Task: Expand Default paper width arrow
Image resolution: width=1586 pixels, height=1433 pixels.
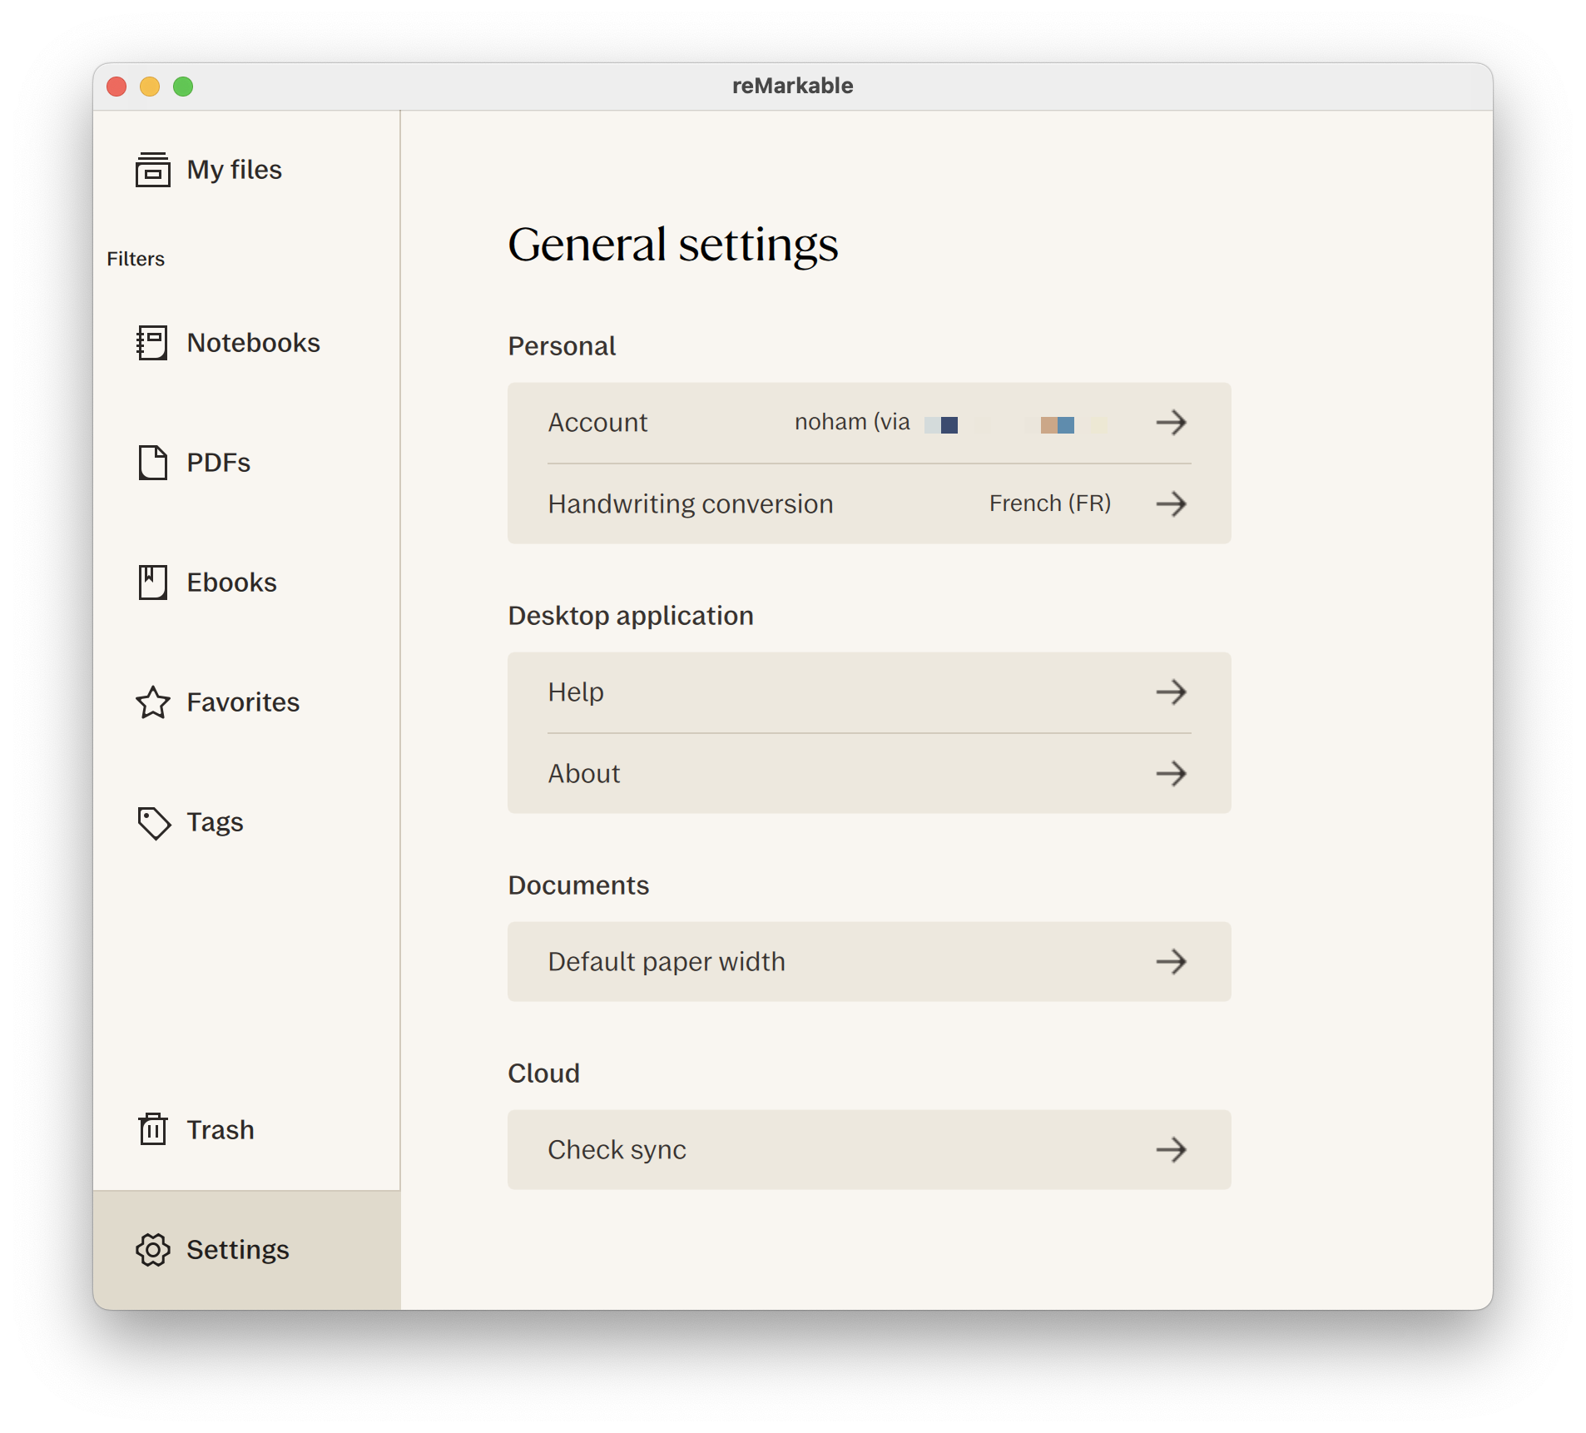Action: [1171, 962]
